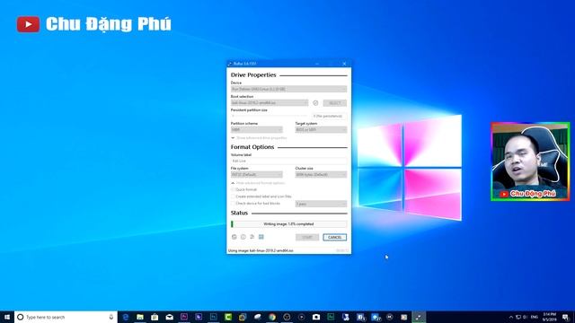
Task: Click the CANCEL button
Action: [335, 237]
